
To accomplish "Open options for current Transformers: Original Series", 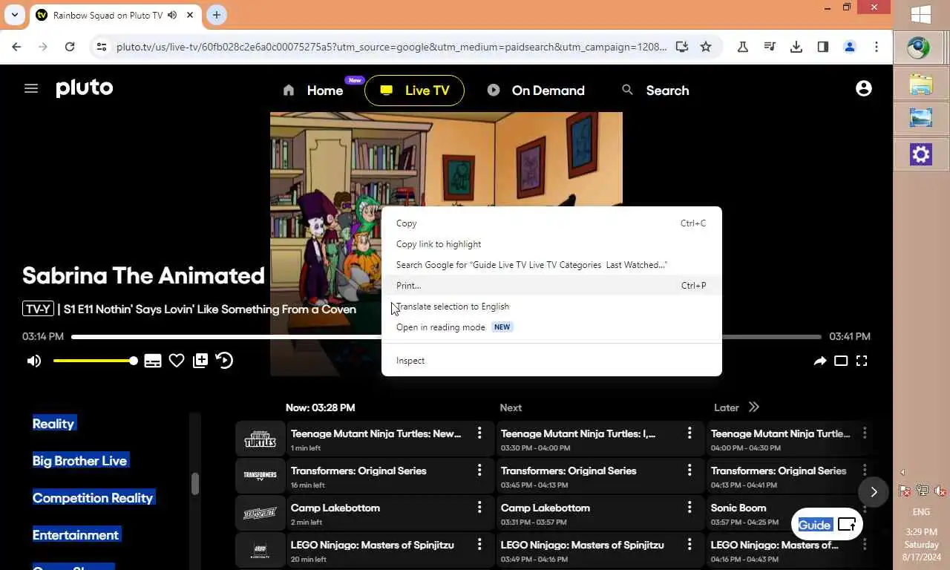I will (x=479, y=470).
